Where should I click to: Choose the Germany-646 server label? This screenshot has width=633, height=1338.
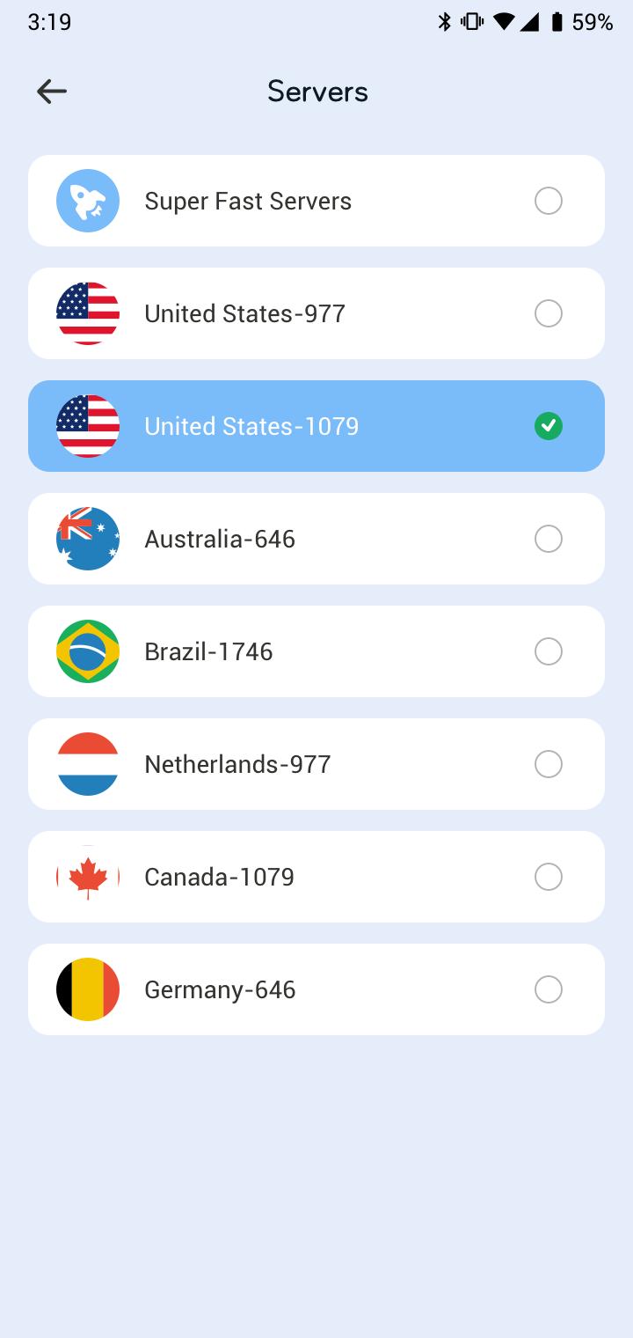click(x=220, y=989)
